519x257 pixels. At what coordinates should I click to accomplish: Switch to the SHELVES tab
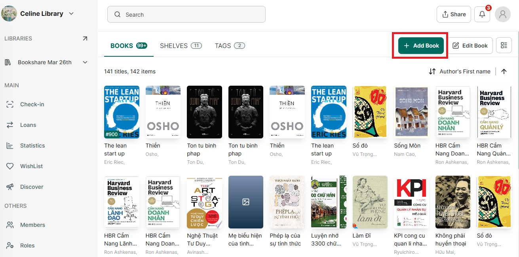click(x=181, y=46)
